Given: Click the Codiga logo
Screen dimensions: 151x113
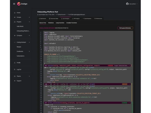Looking at the screenshot, I should 22,4.
